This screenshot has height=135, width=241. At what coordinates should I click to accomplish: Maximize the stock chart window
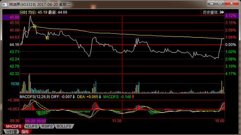pyautogui.click(x=220, y=3)
